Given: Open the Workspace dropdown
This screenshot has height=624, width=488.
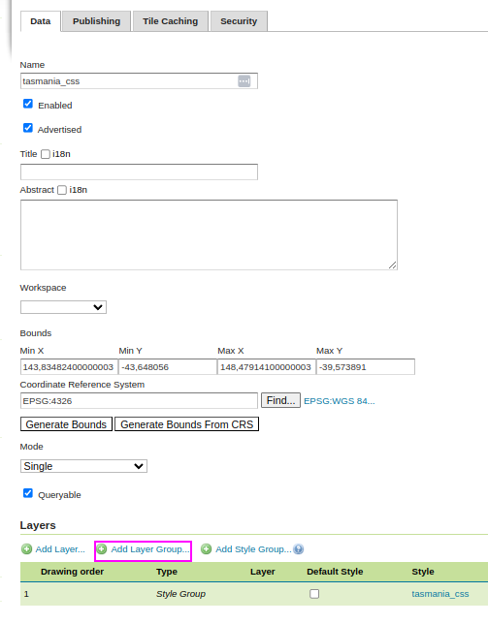Looking at the screenshot, I should [x=63, y=307].
